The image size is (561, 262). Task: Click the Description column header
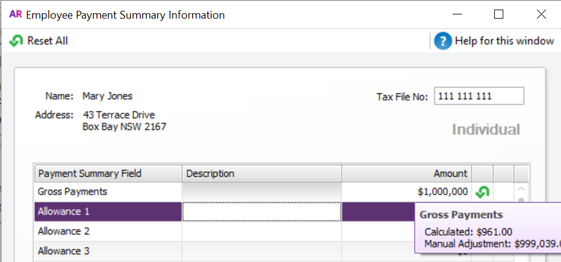tap(262, 174)
